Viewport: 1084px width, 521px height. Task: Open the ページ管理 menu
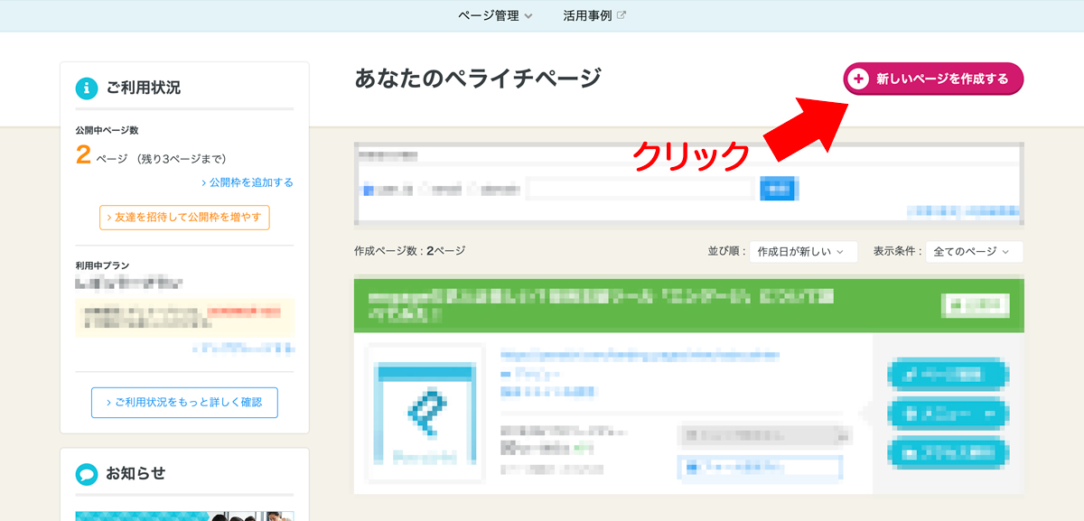coord(495,15)
